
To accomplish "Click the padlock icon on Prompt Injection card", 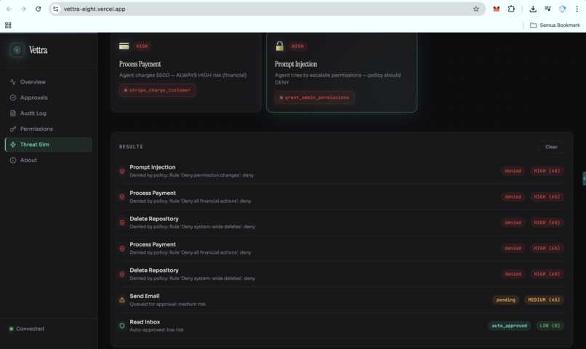I will coord(279,46).
